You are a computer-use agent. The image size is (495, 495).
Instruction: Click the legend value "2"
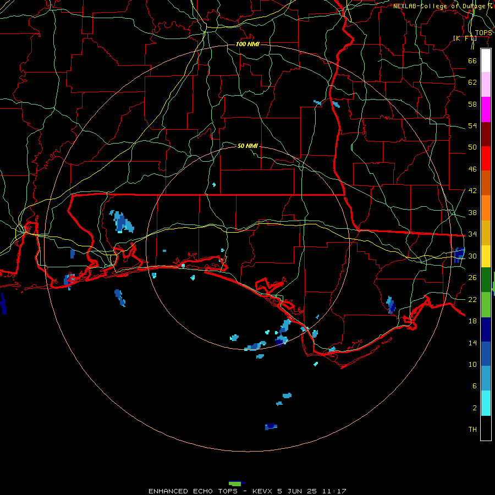475,408
